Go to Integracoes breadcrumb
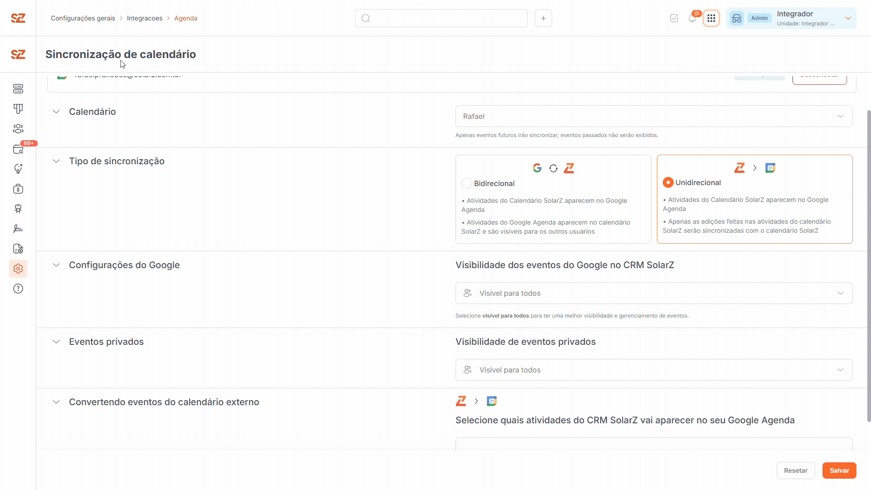This screenshot has height=490, width=871. click(145, 18)
